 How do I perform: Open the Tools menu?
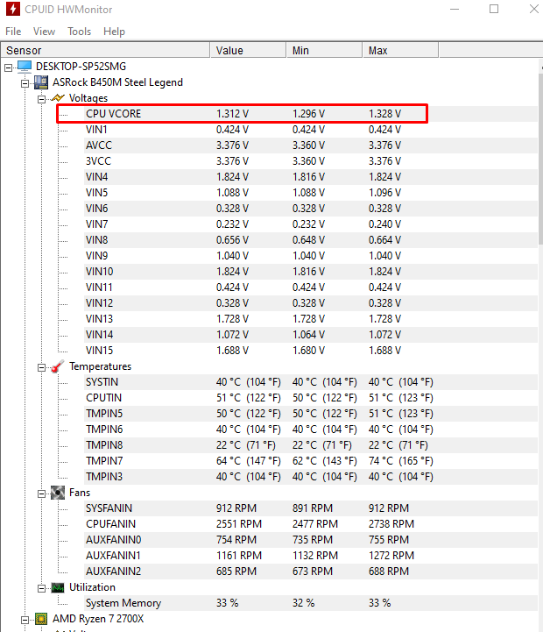79,32
